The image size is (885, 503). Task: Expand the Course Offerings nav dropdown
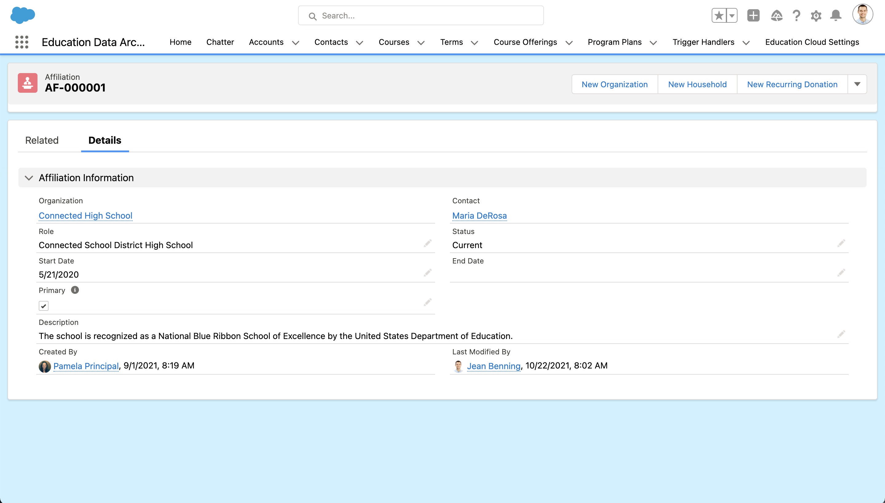pyautogui.click(x=569, y=42)
